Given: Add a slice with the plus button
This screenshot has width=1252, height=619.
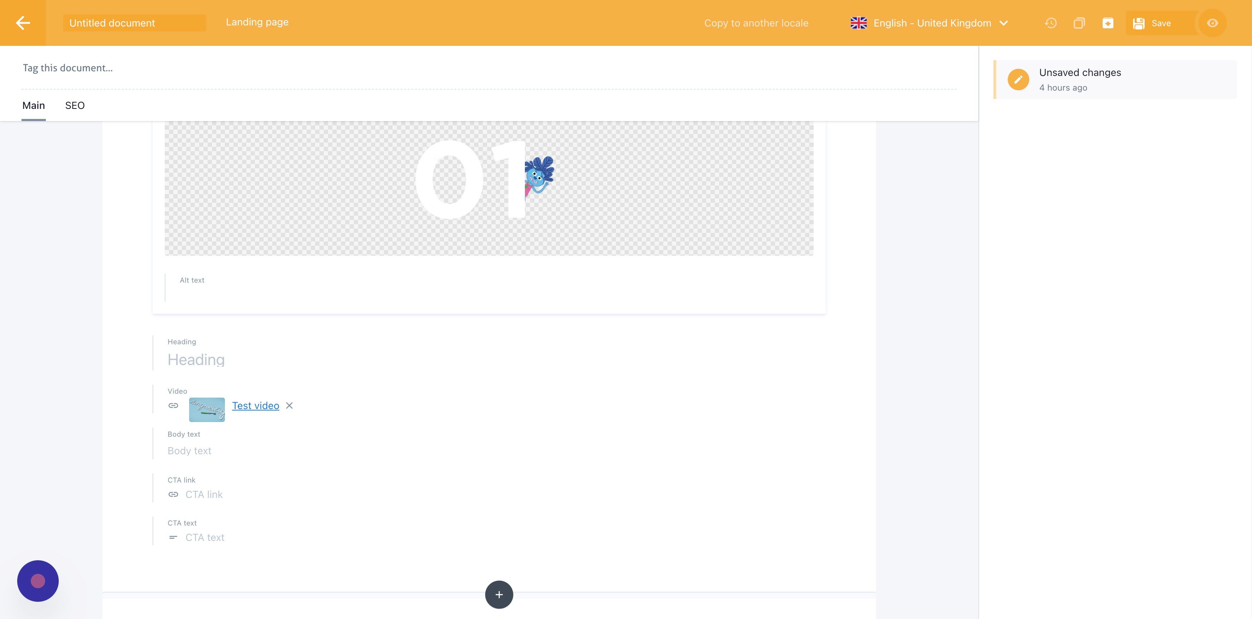Looking at the screenshot, I should [x=499, y=594].
